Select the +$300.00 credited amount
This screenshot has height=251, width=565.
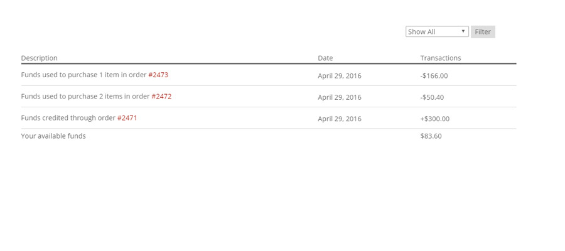[435, 119]
